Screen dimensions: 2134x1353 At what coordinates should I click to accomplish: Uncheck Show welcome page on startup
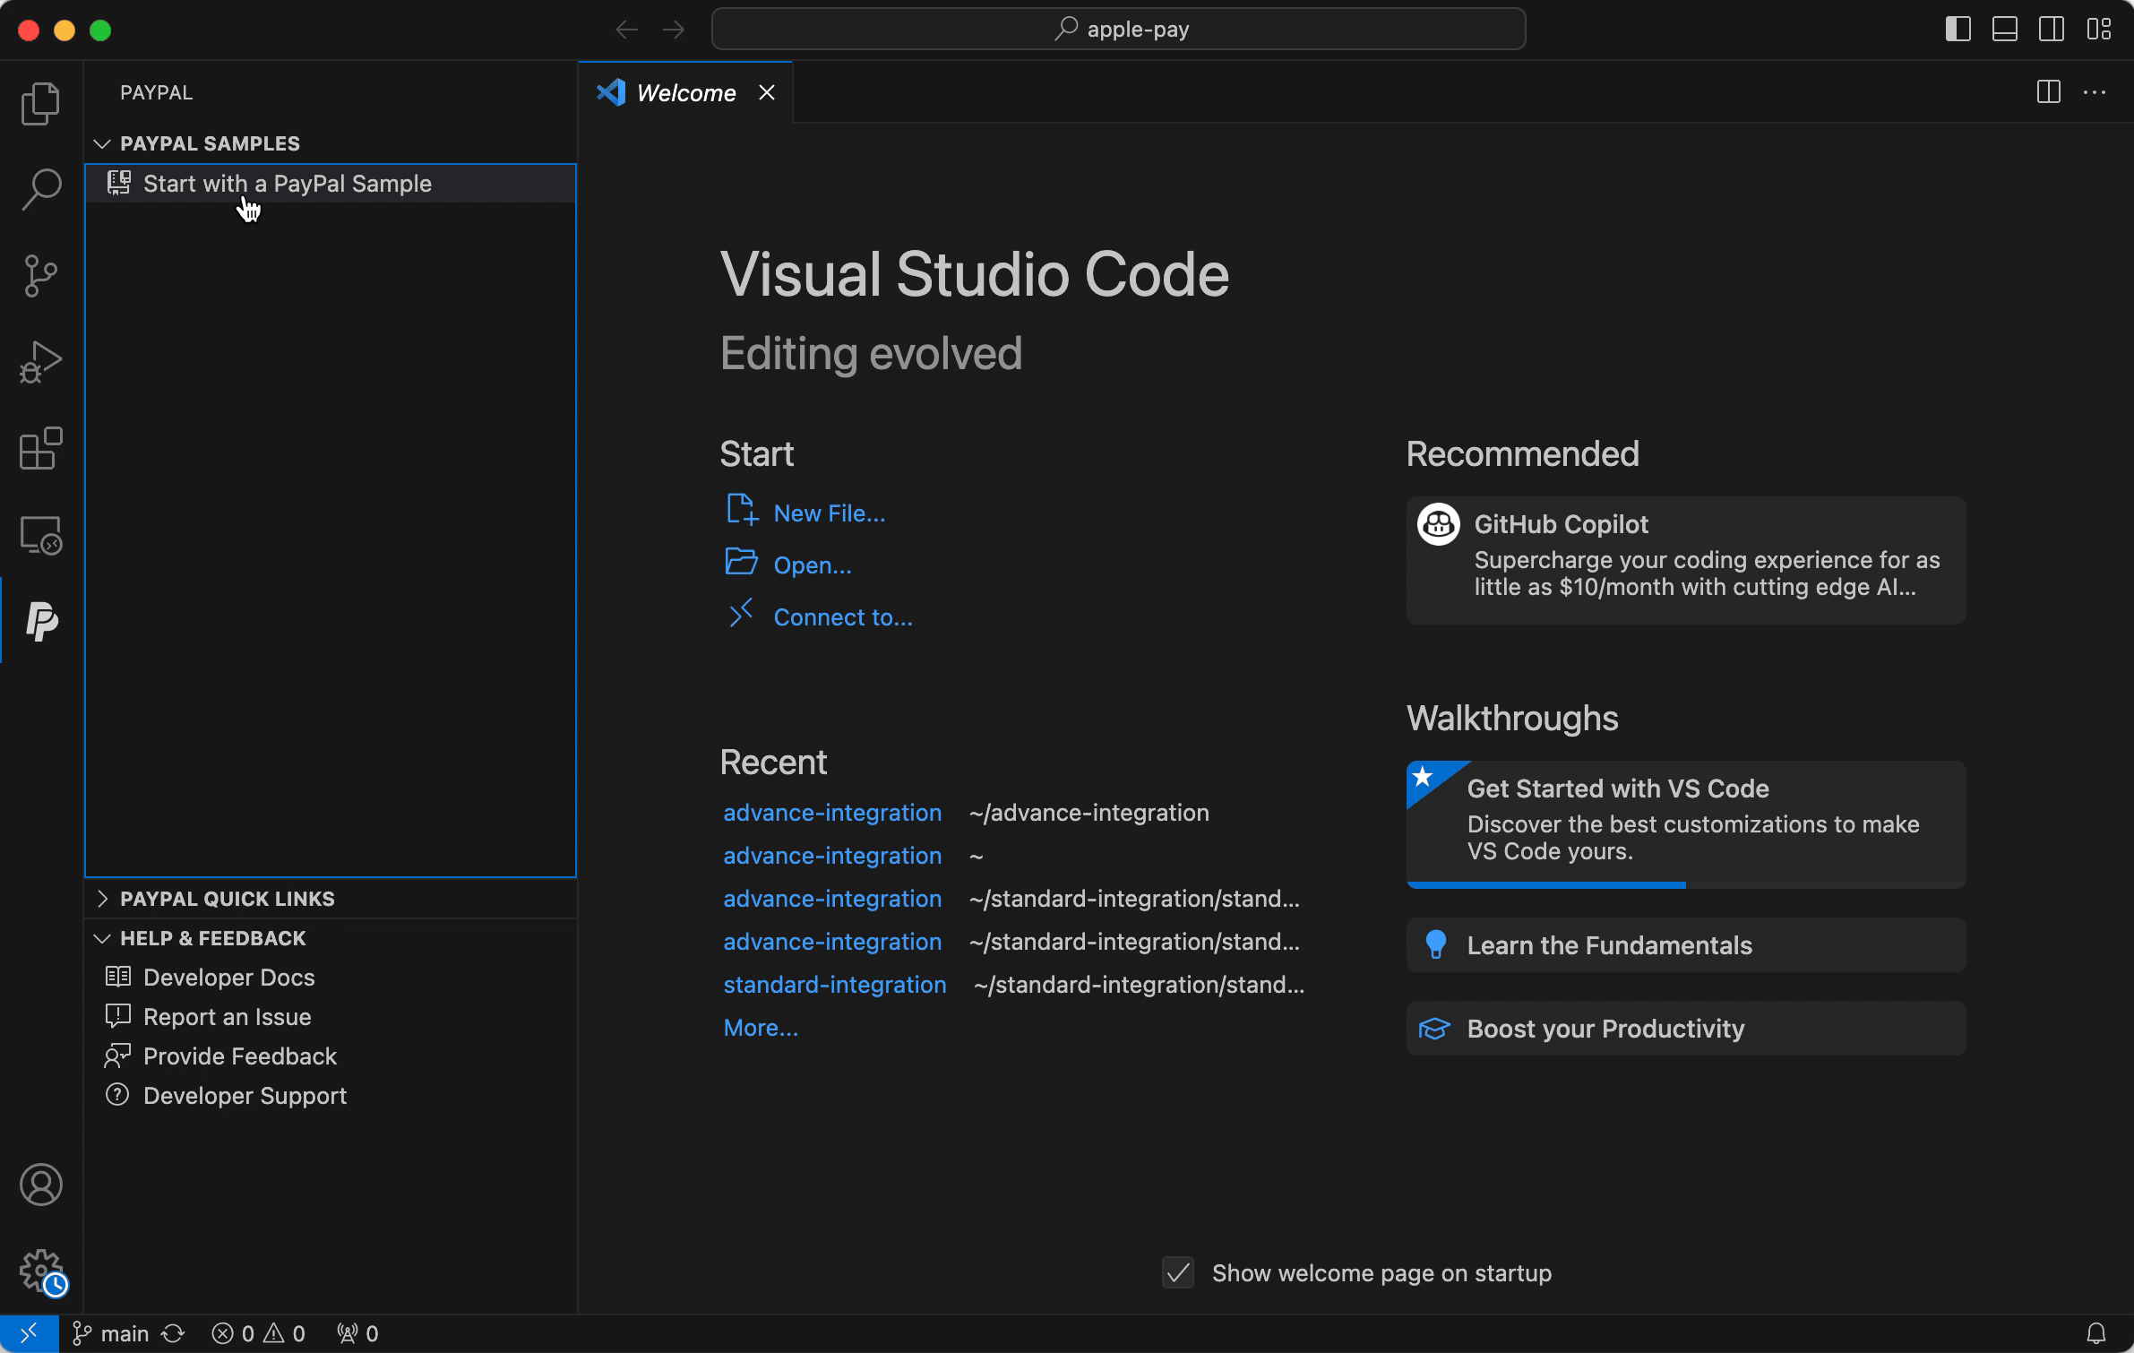pyautogui.click(x=1178, y=1272)
